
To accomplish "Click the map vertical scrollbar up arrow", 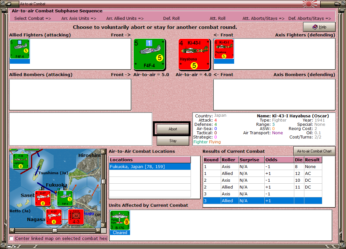I will (103, 151).
